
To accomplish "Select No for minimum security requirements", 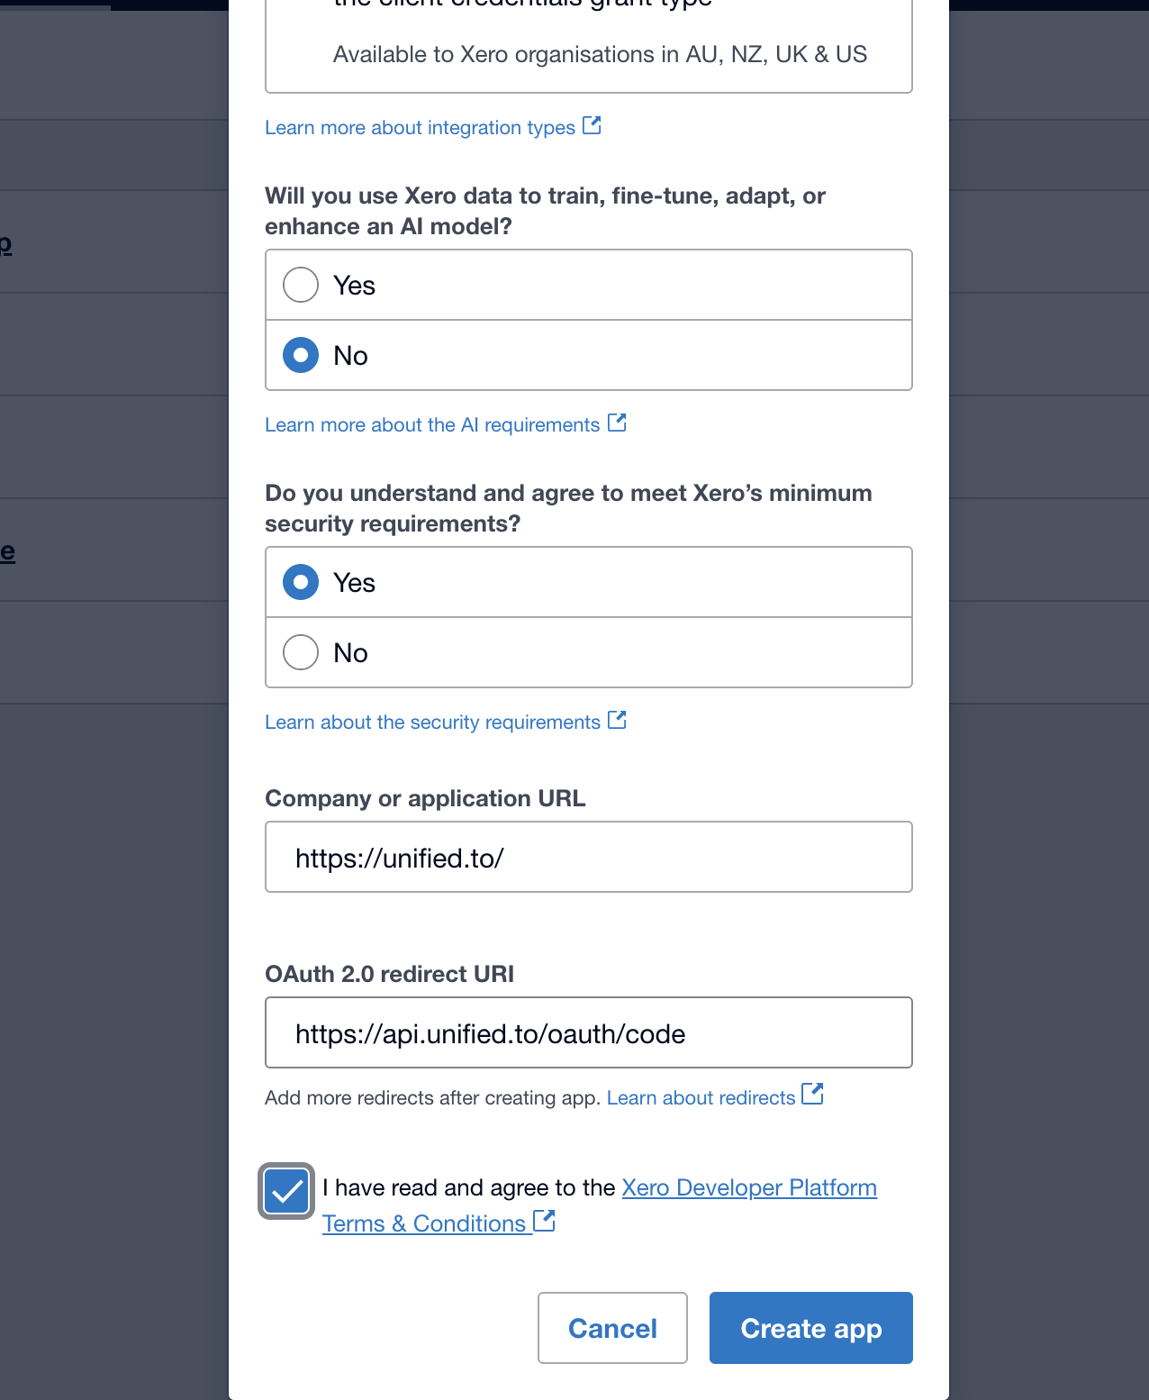I will click(x=301, y=652).
